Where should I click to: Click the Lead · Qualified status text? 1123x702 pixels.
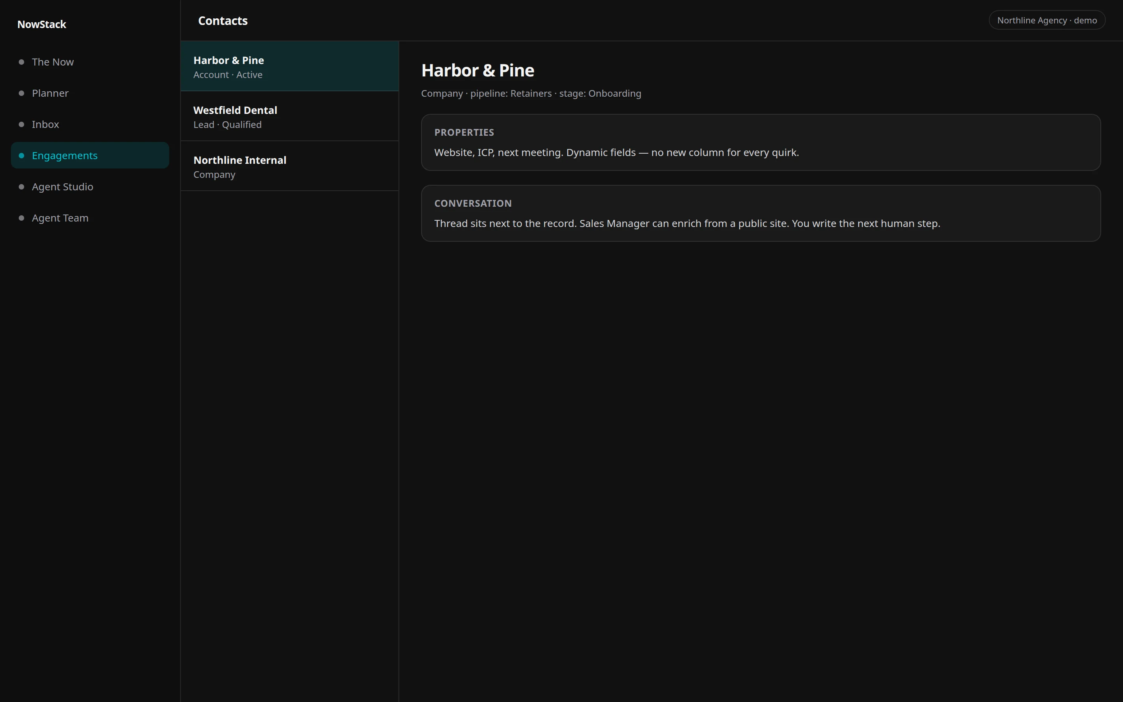click(227, 124)
